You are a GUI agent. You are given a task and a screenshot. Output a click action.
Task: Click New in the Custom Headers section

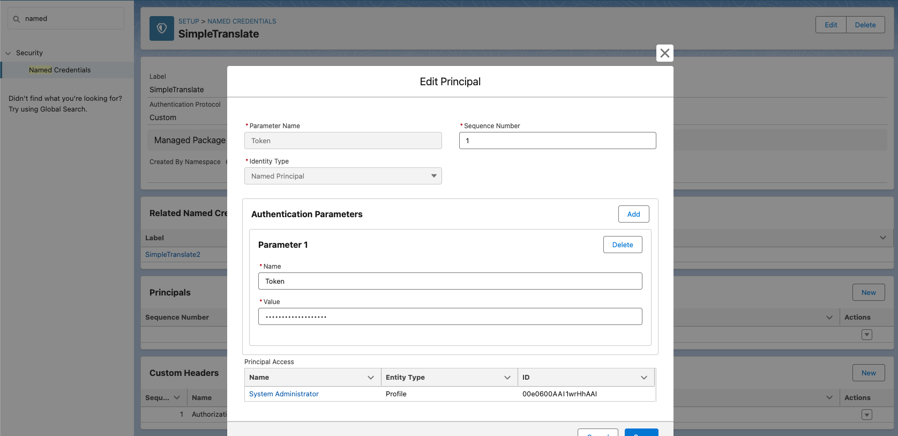pyautogui.click(x=869, y=373)
